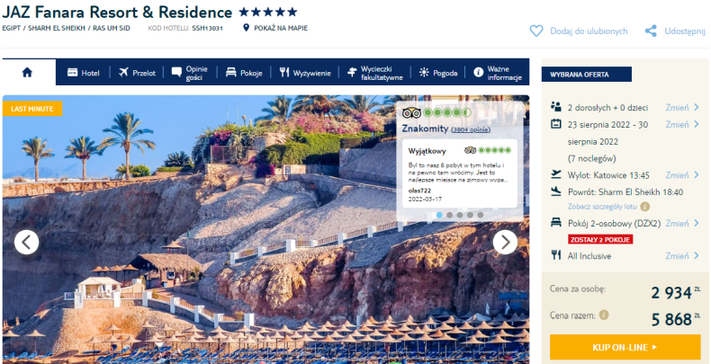Image resolution: width=711 pixels, height=364 pixels.
Task: Expand Zmień for All Inclusive board
Action: pos(682,256)
